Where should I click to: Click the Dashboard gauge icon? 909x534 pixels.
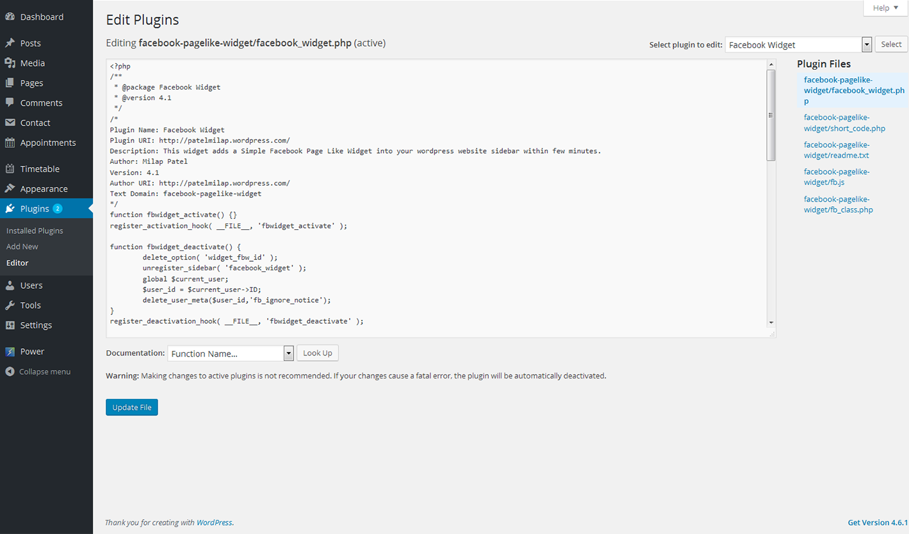coord(10,17)
